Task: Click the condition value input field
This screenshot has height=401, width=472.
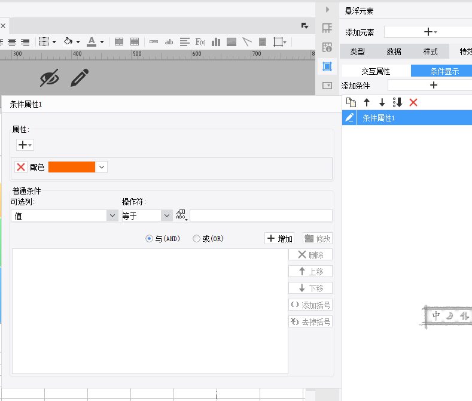Action: click(x=261, y=216)
